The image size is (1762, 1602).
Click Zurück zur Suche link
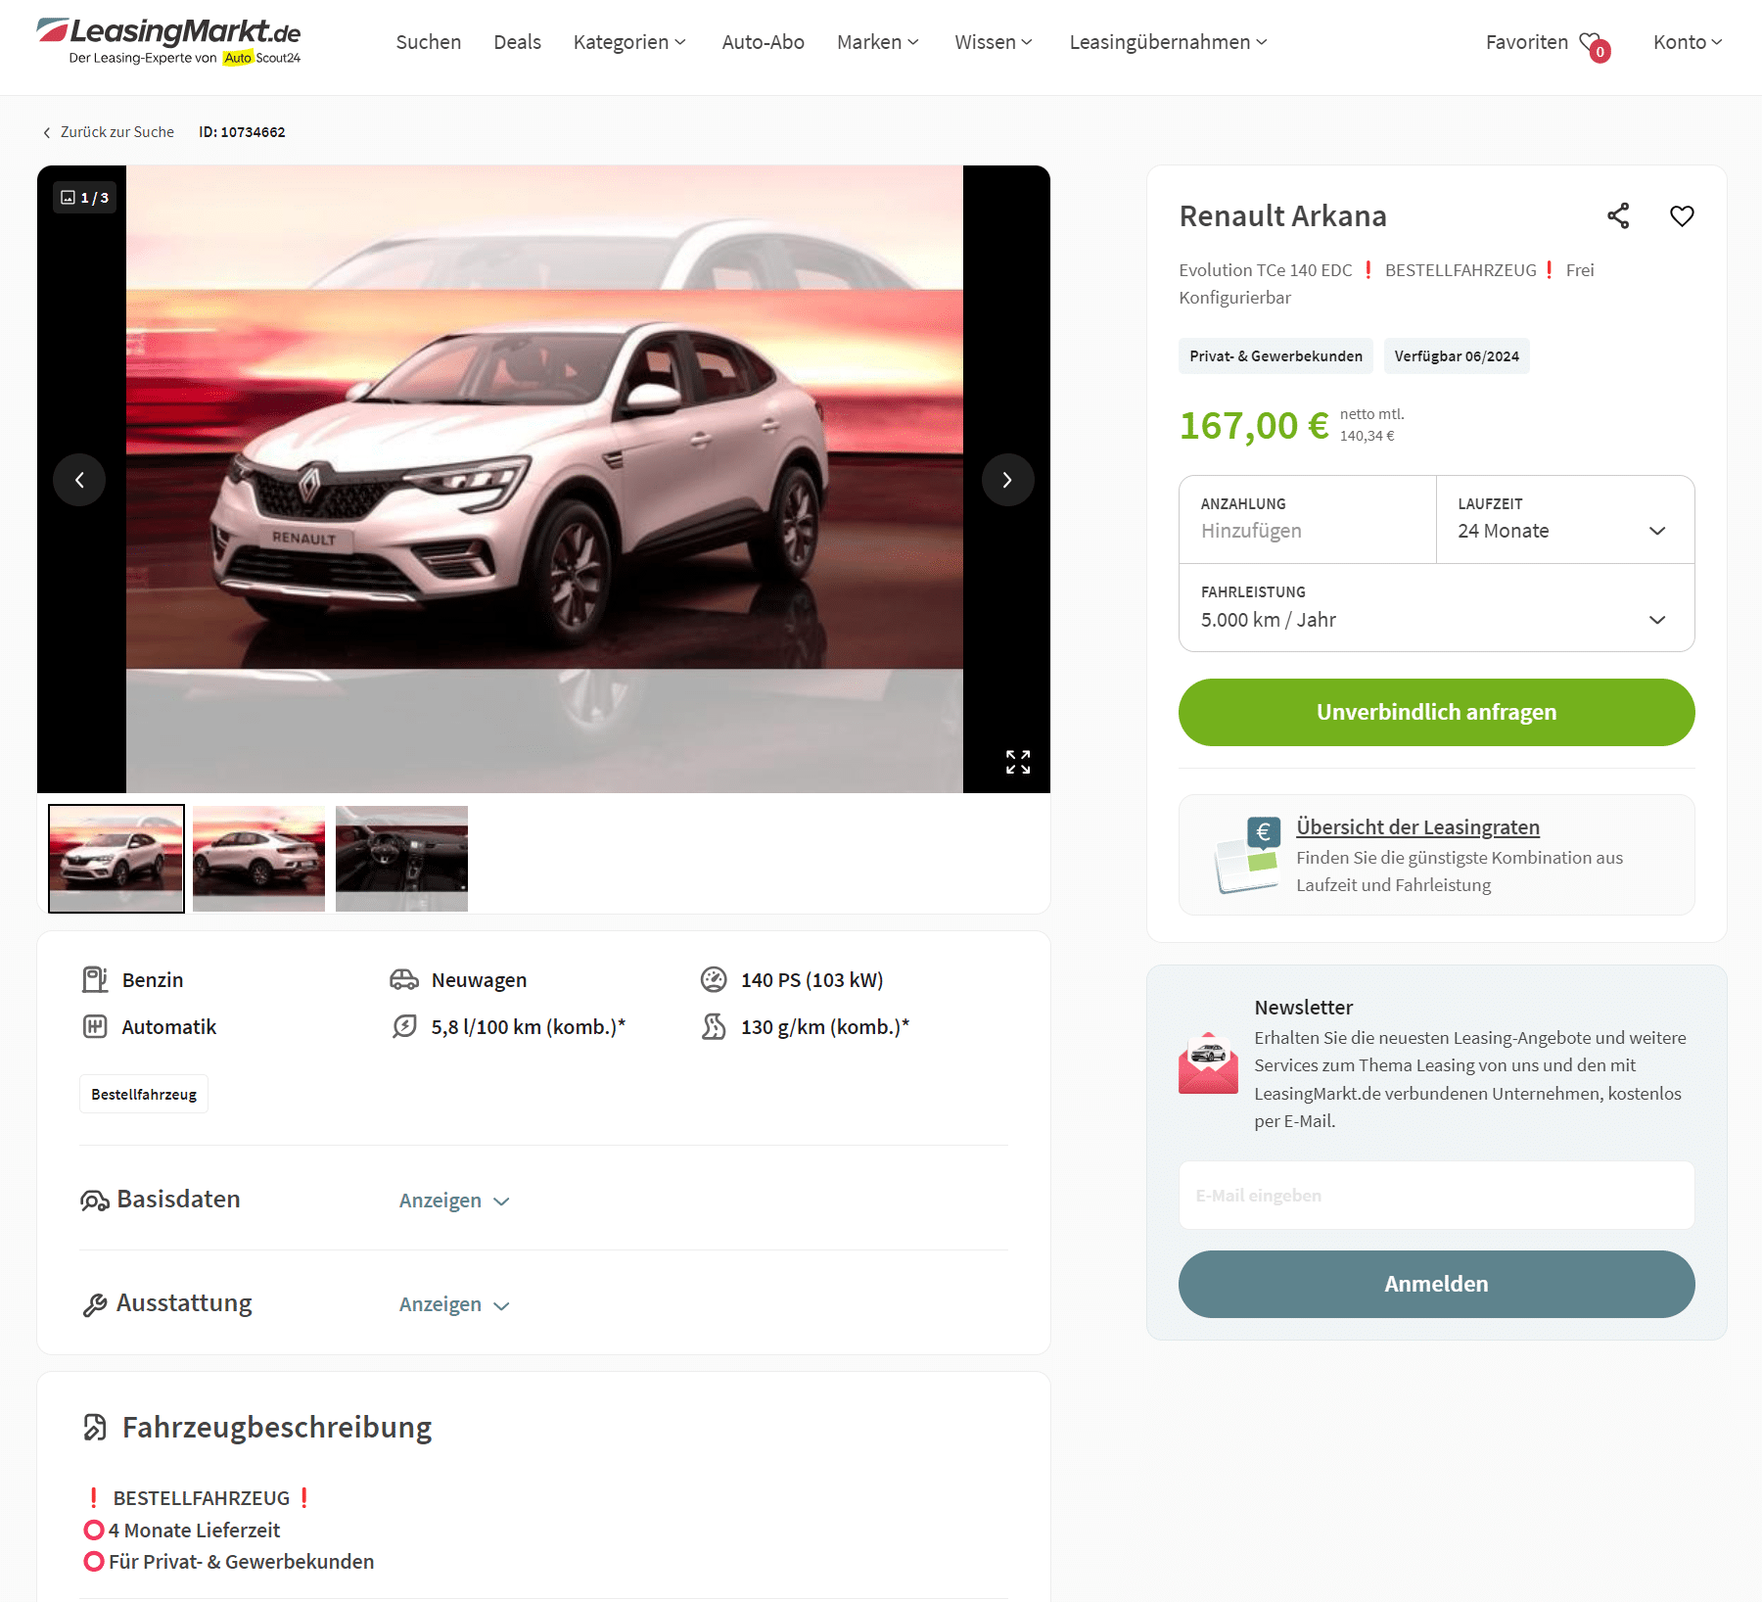click(x=117, y=132)
